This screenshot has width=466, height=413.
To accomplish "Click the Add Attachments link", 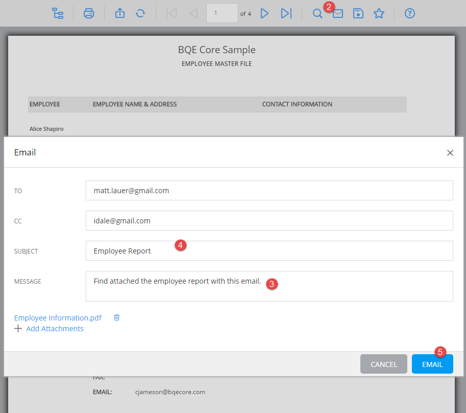I will click(55, 329).
